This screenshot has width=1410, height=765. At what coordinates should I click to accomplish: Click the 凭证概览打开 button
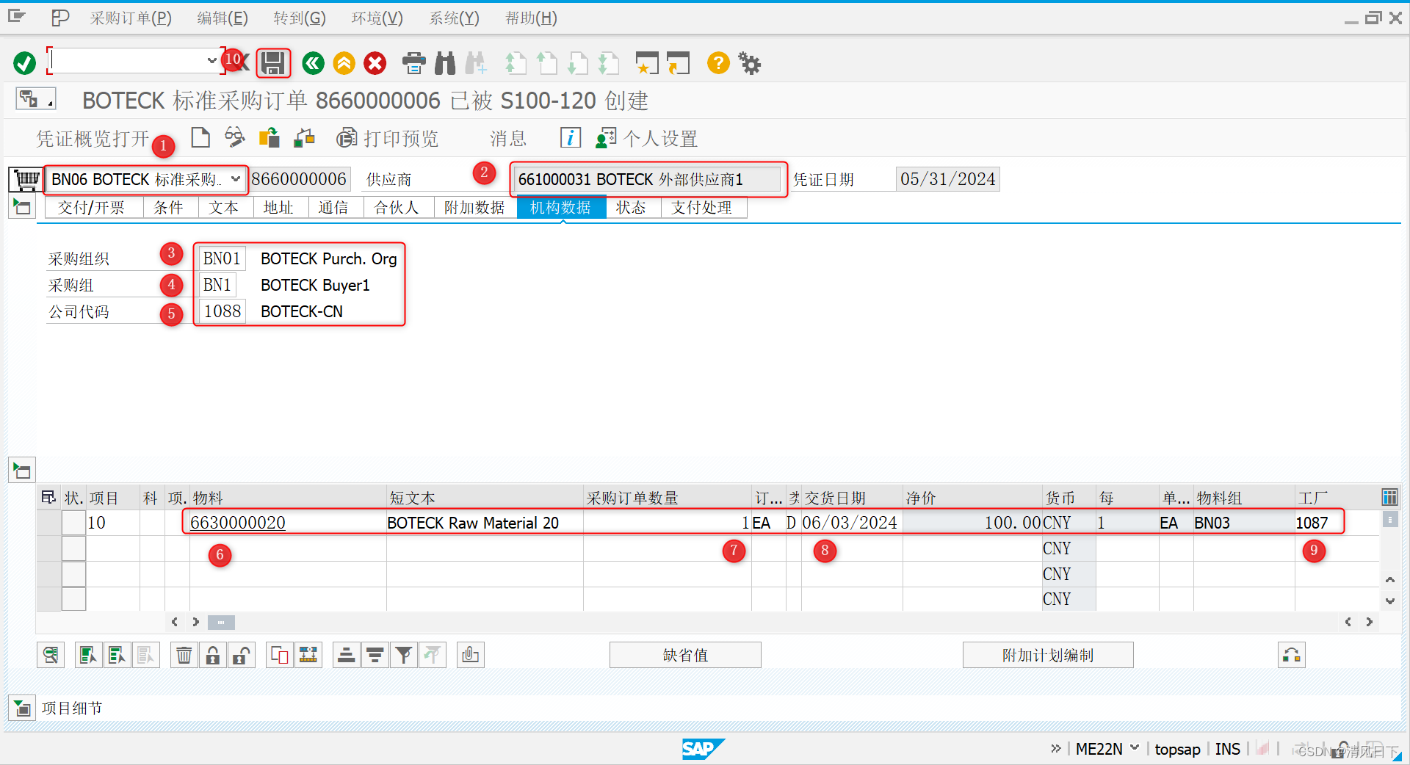coord(93,138)
